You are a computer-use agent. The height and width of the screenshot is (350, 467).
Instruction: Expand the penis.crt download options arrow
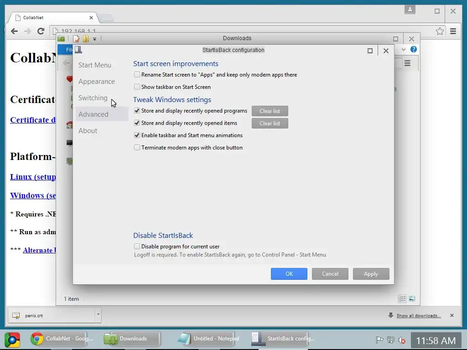click(x=98, y=315)
